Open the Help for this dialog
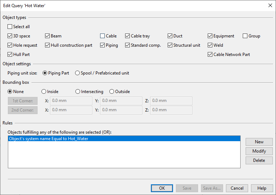The image size is (276, 195). click(x=262, y=188)
